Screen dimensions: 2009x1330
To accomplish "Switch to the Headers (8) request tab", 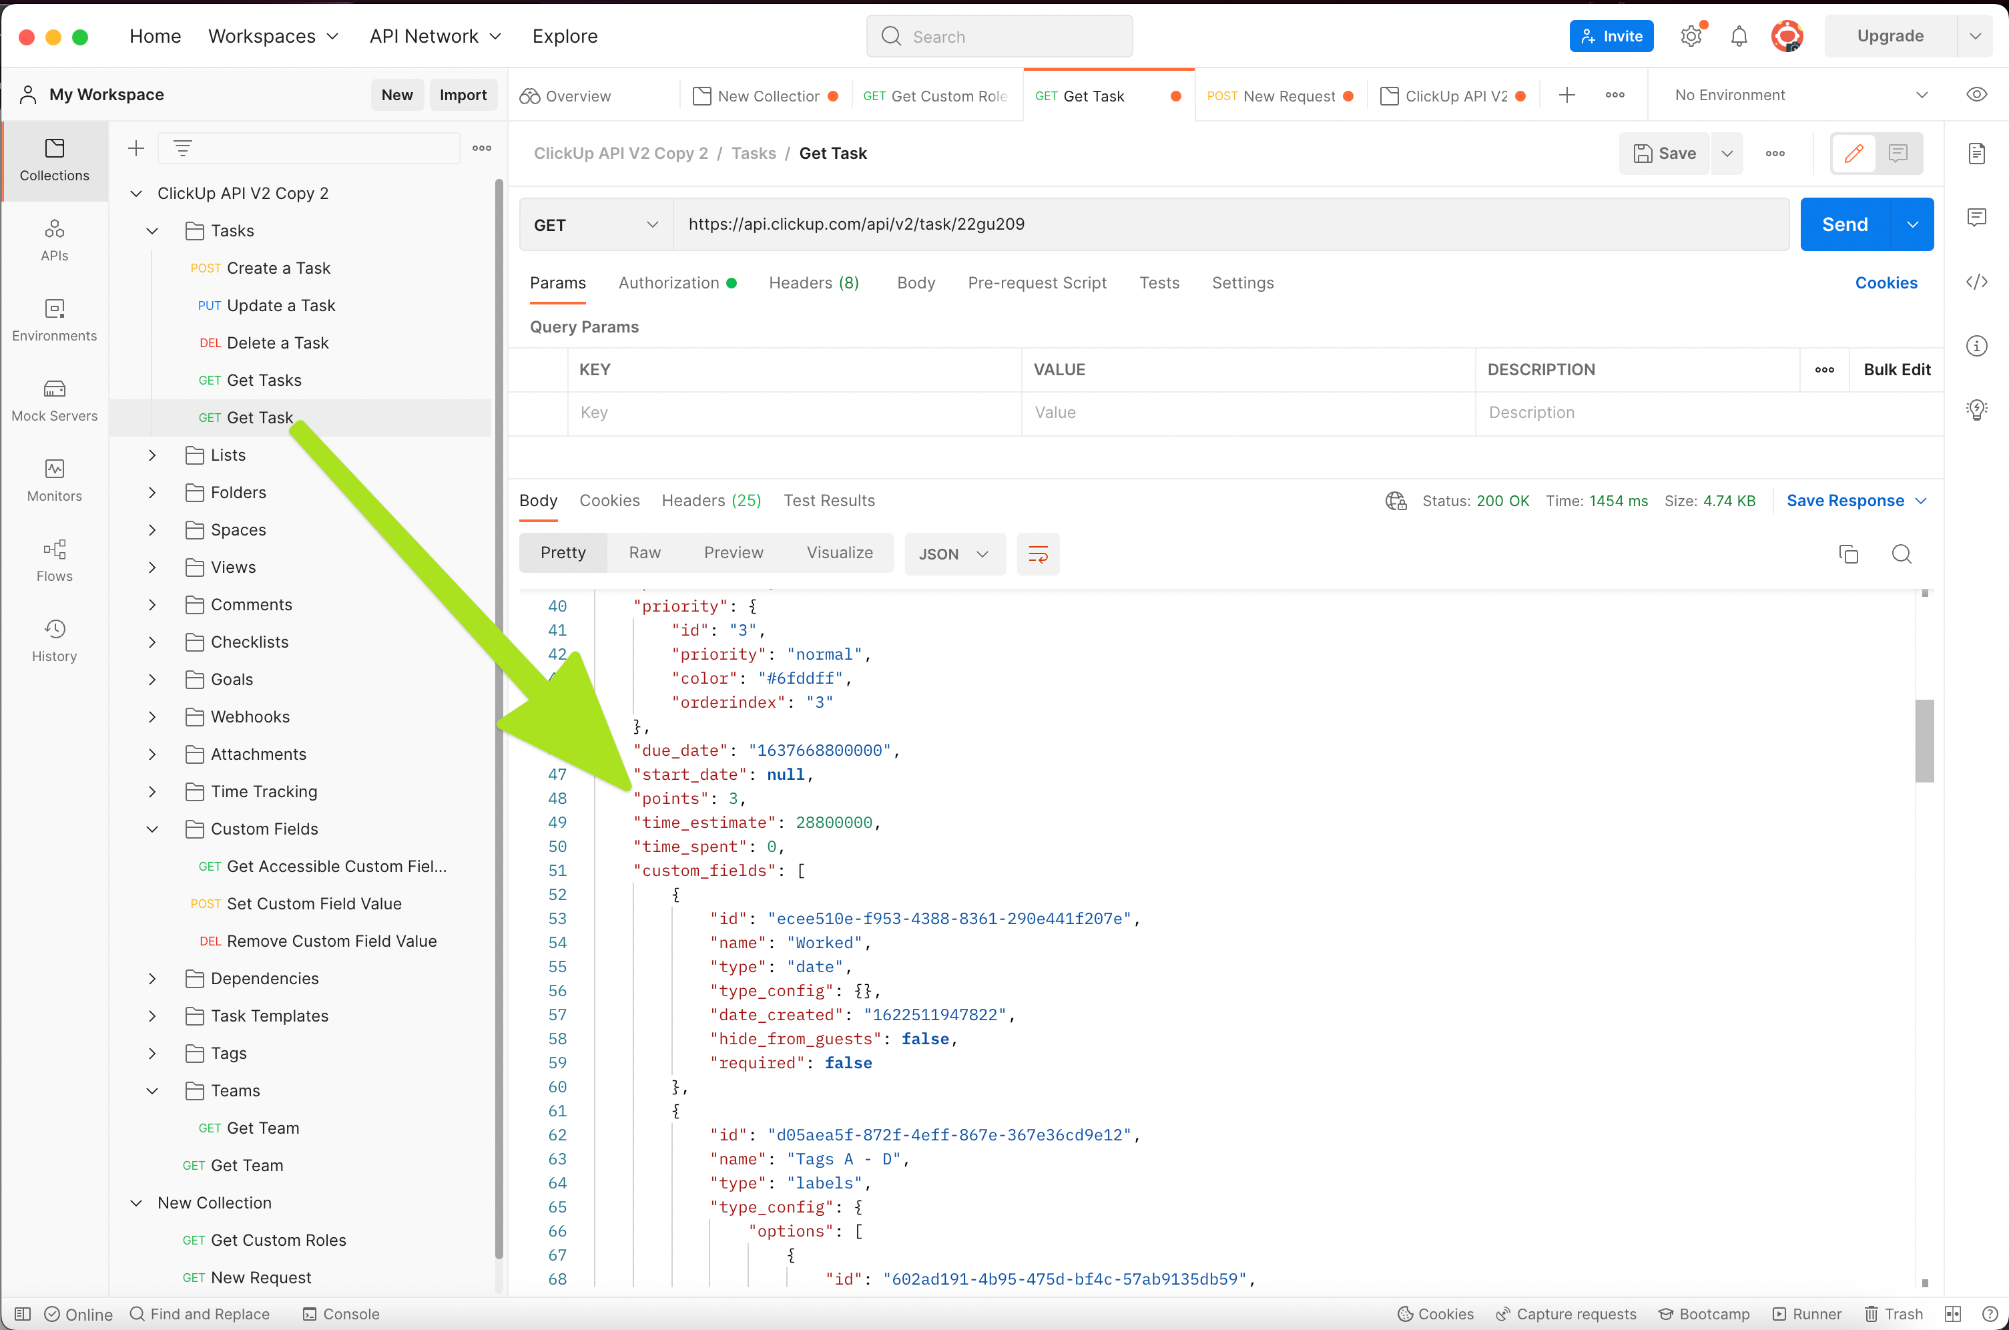I will [x=814, y=283].
